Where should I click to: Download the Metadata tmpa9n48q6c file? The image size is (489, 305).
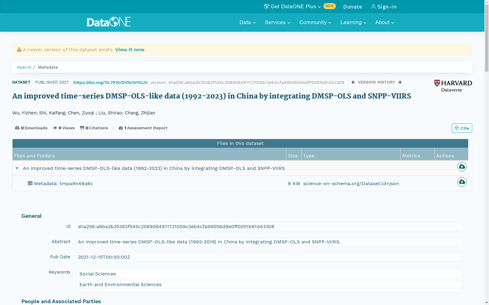tap(462, 182)
